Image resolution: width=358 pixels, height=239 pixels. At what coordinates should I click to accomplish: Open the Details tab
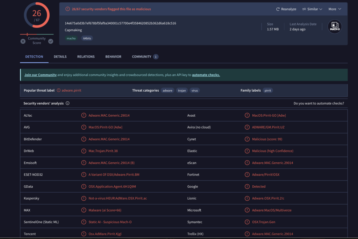pos(60,57)
